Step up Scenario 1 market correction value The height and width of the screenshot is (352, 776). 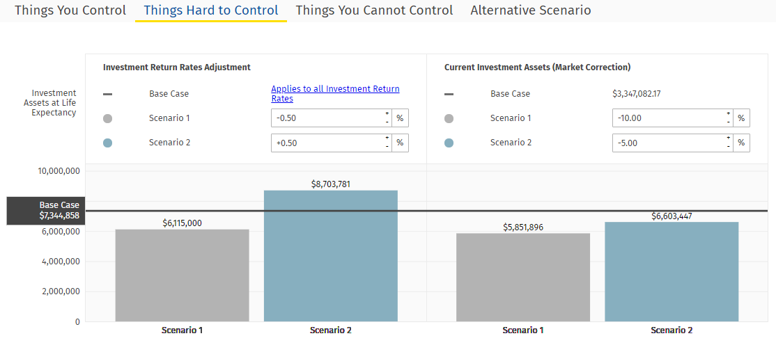[x=728, y=114]
